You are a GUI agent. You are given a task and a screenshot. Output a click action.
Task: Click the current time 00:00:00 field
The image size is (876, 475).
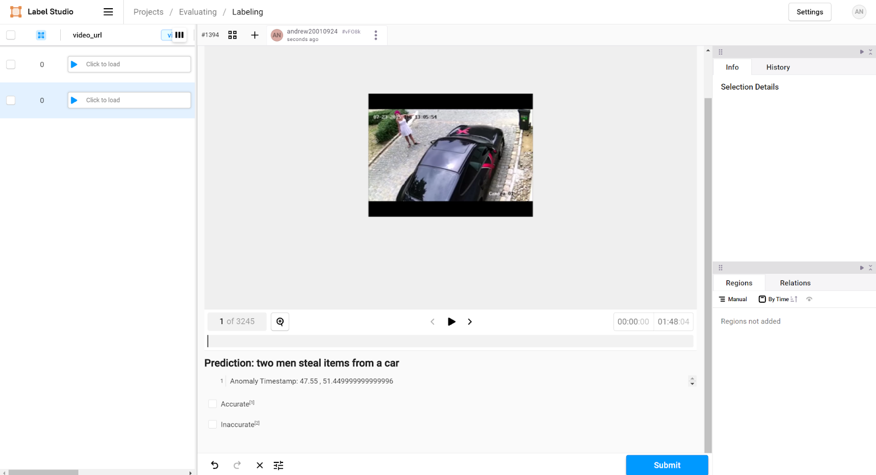point(633,321)
